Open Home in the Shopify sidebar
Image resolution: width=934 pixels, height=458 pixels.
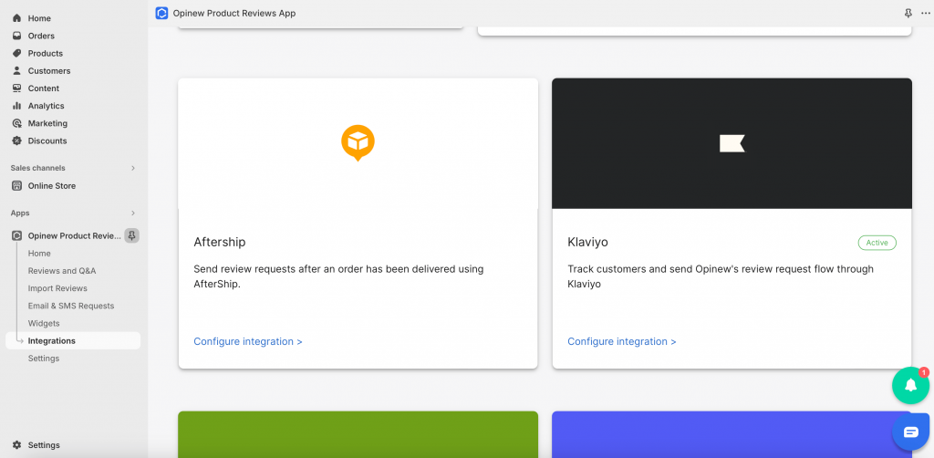click(x=39, y=18)
